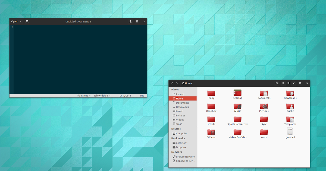Toggle overwrite mode via the INS indicator
The width and height of the screenshot is (326, 171).
(x=142, y=95)
